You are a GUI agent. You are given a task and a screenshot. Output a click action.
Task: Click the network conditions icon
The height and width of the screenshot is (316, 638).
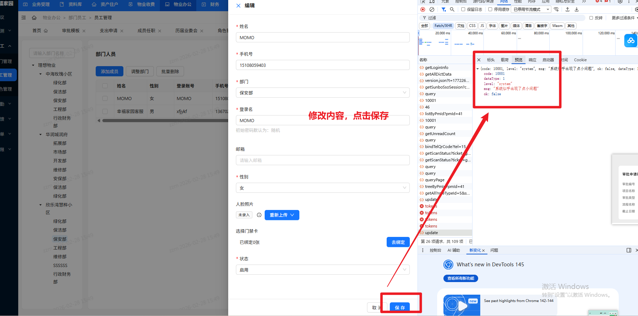556,9
